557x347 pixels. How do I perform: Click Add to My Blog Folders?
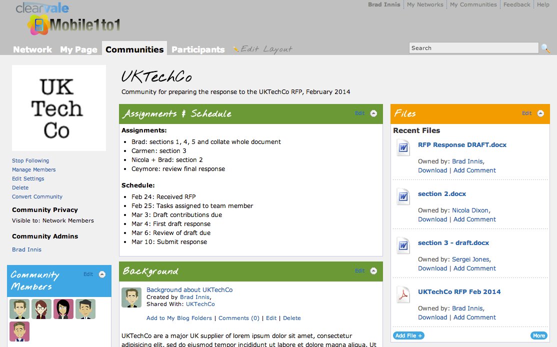[x=179, y=318]
